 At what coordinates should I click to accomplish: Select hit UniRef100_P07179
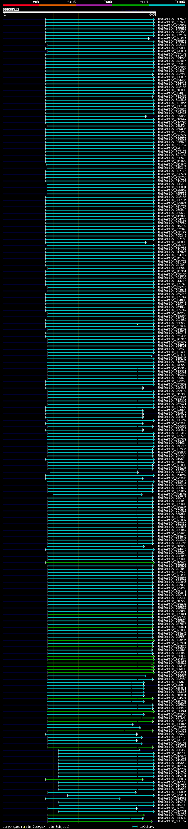pos(172,151)
